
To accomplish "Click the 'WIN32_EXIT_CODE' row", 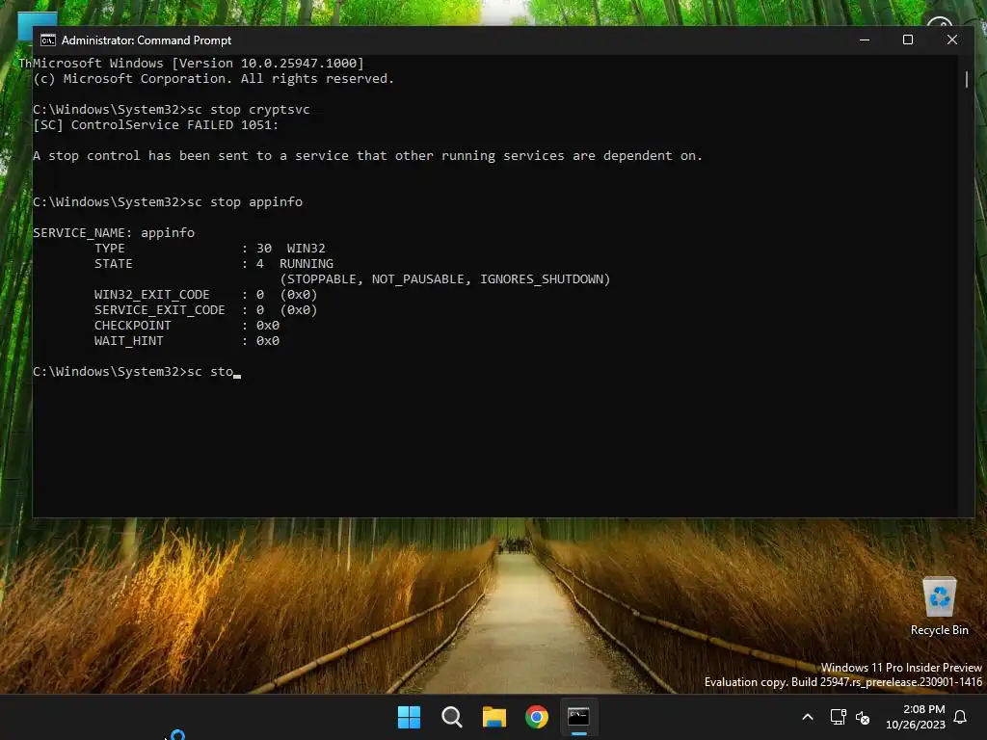I will pyautogui.click(x=206, y=295).
